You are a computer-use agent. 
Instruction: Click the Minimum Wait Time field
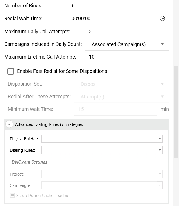[116, 109]
